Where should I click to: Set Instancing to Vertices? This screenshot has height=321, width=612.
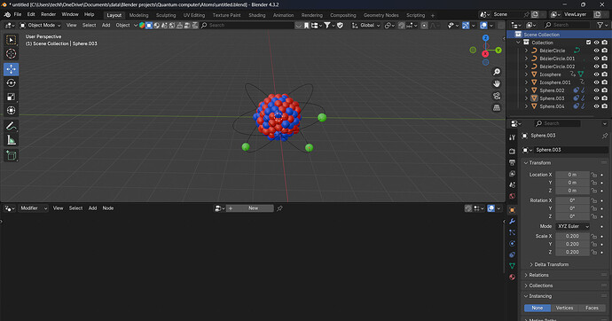[x=564, y=308]
